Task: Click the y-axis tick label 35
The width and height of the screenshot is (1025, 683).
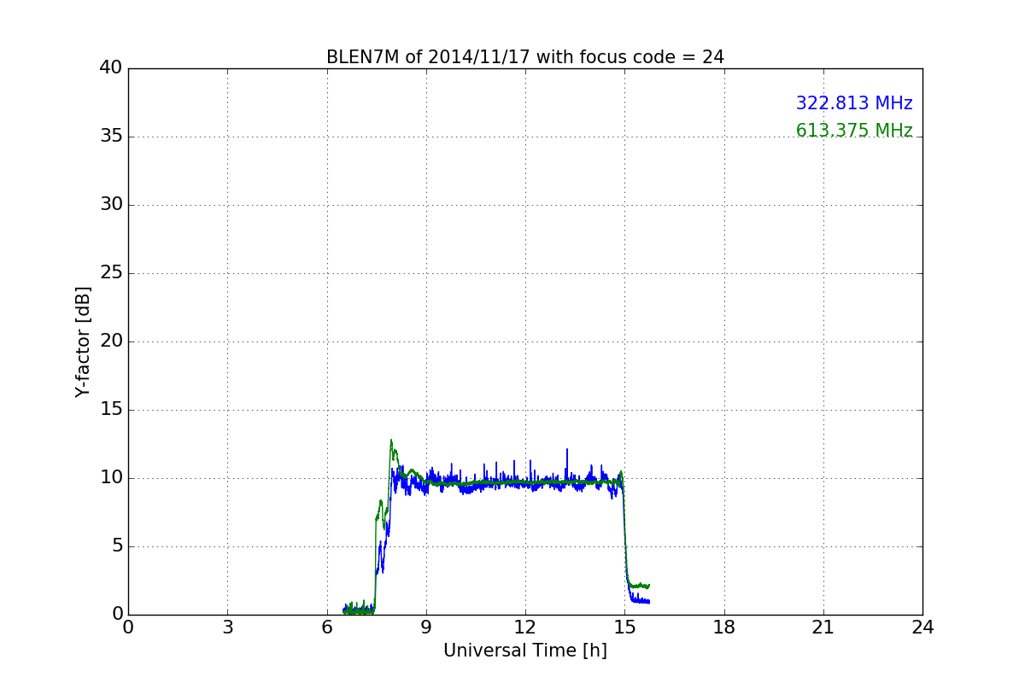Action: pos(111,137)
